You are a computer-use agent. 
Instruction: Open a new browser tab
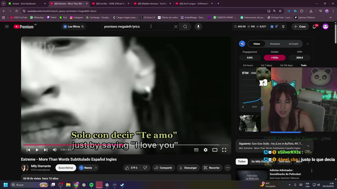(218, 4)
